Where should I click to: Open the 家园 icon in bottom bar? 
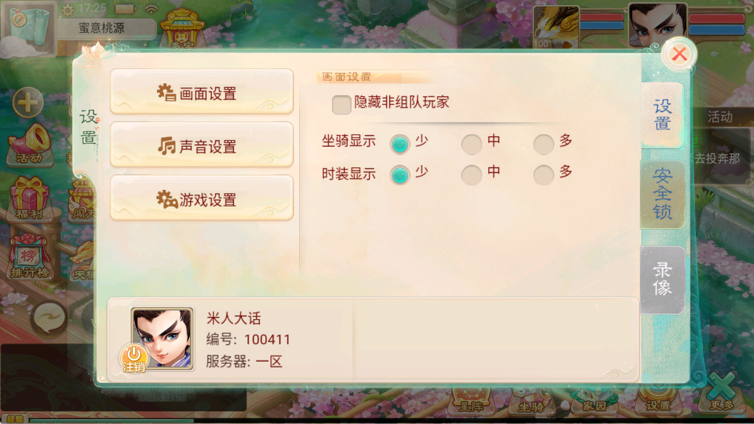(594, 403)
